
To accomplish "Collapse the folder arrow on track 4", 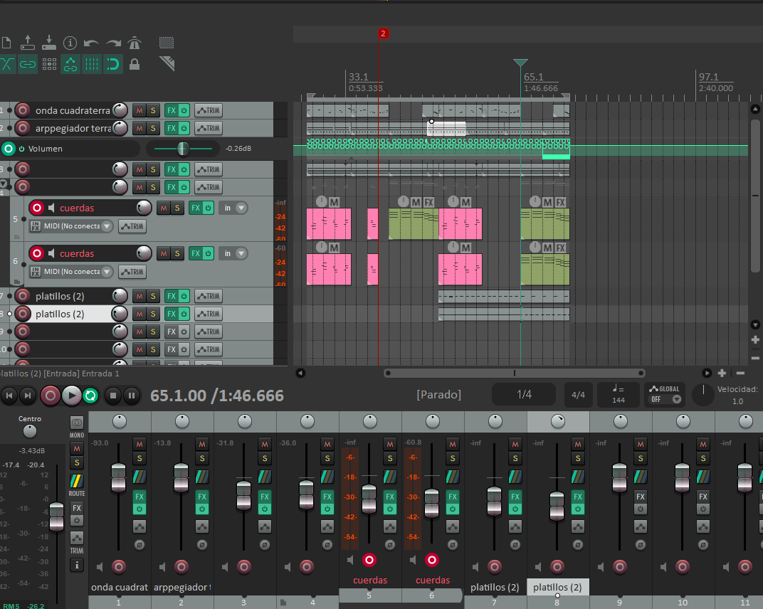I will [4, 184].
